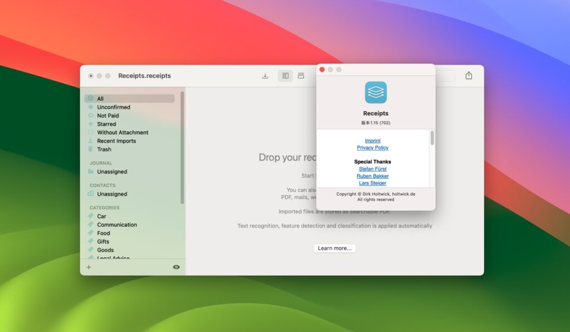Select the Not Paid filter
Image resolution: width=570 pixels, height=332 pixels.
point(109,115)
